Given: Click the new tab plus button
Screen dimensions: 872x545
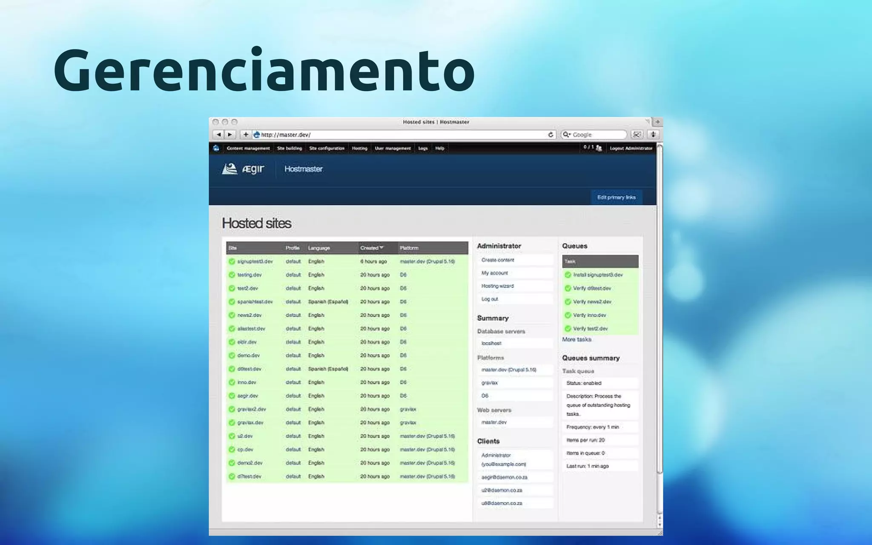Looking at the screenshot, I should point(657,122).
